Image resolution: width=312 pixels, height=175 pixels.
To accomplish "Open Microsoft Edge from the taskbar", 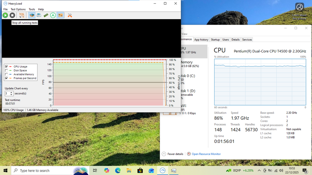I will 118,170.
